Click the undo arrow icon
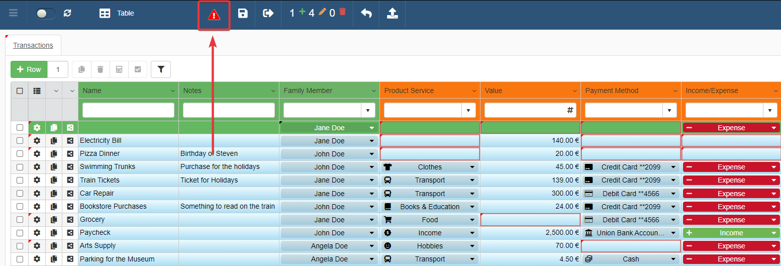The width and height of the screenshot is (781, 266). pos(366,14)
